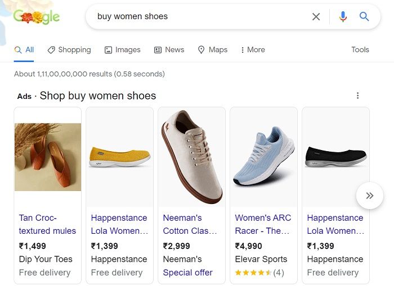Open the yellow Happenstance Lola shoe image

[x=119, y=157]
